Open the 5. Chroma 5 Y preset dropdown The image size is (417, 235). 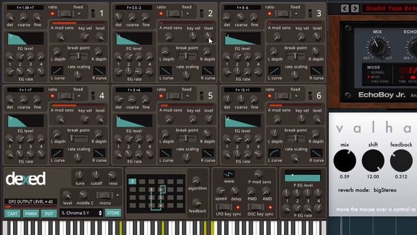click(x=81, y=213)
